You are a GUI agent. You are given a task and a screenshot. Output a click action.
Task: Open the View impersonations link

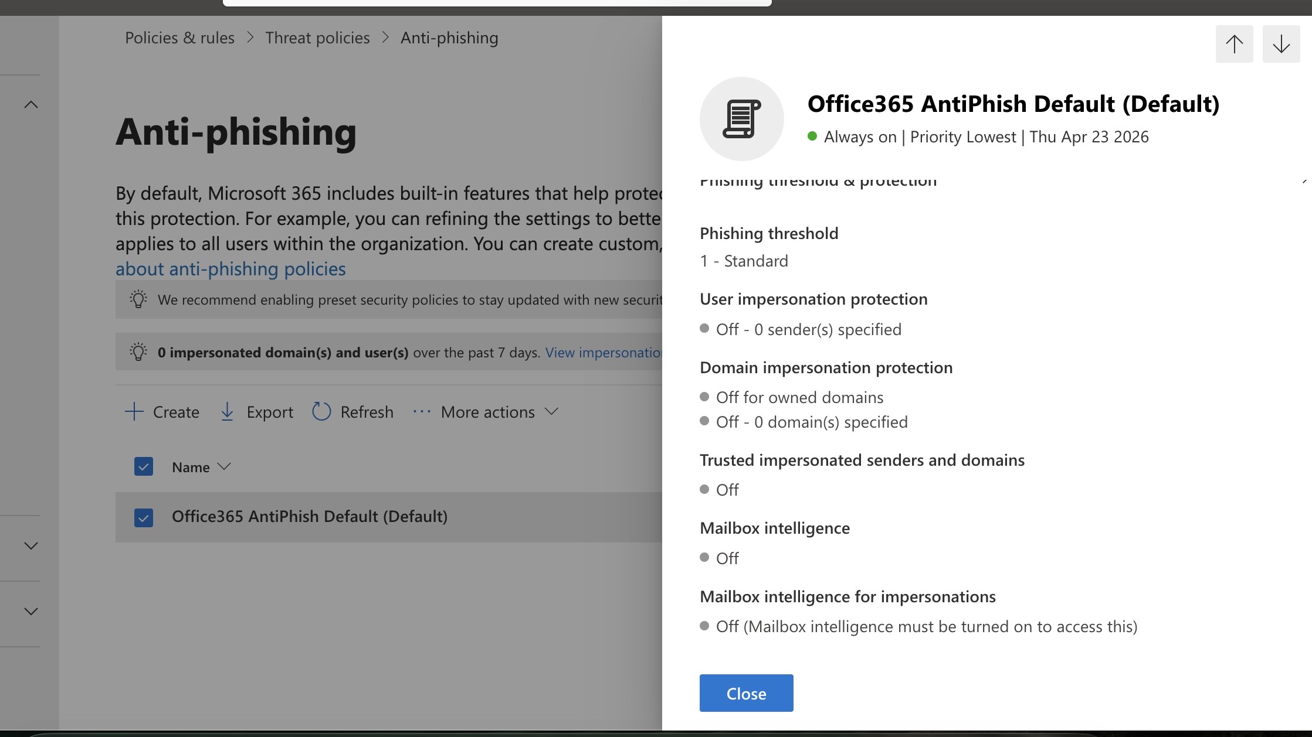[x=604, y=353]
